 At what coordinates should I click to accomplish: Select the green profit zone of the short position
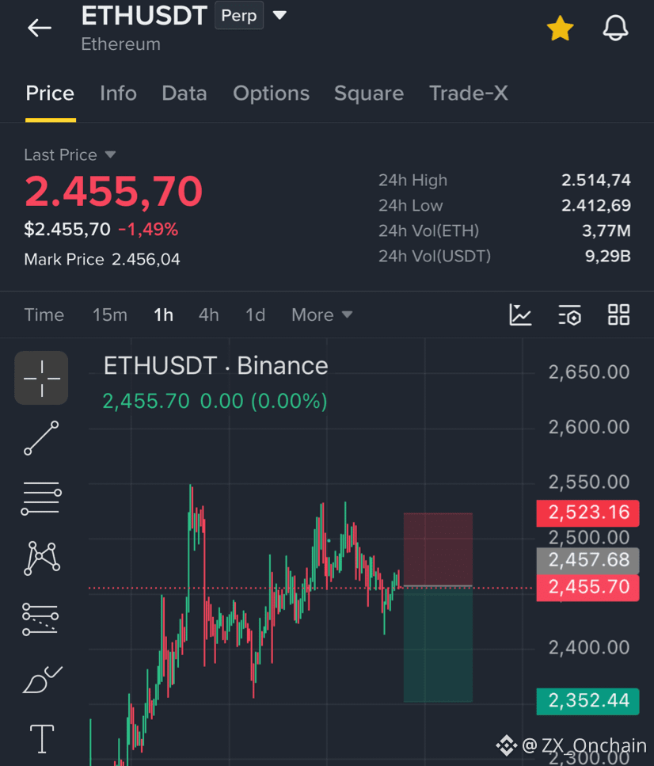pos(438,644)
